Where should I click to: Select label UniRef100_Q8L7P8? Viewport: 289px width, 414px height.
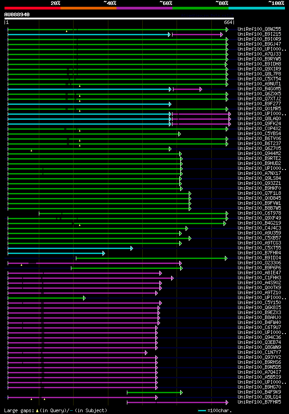pyautogui.click(x=259, y=74)
